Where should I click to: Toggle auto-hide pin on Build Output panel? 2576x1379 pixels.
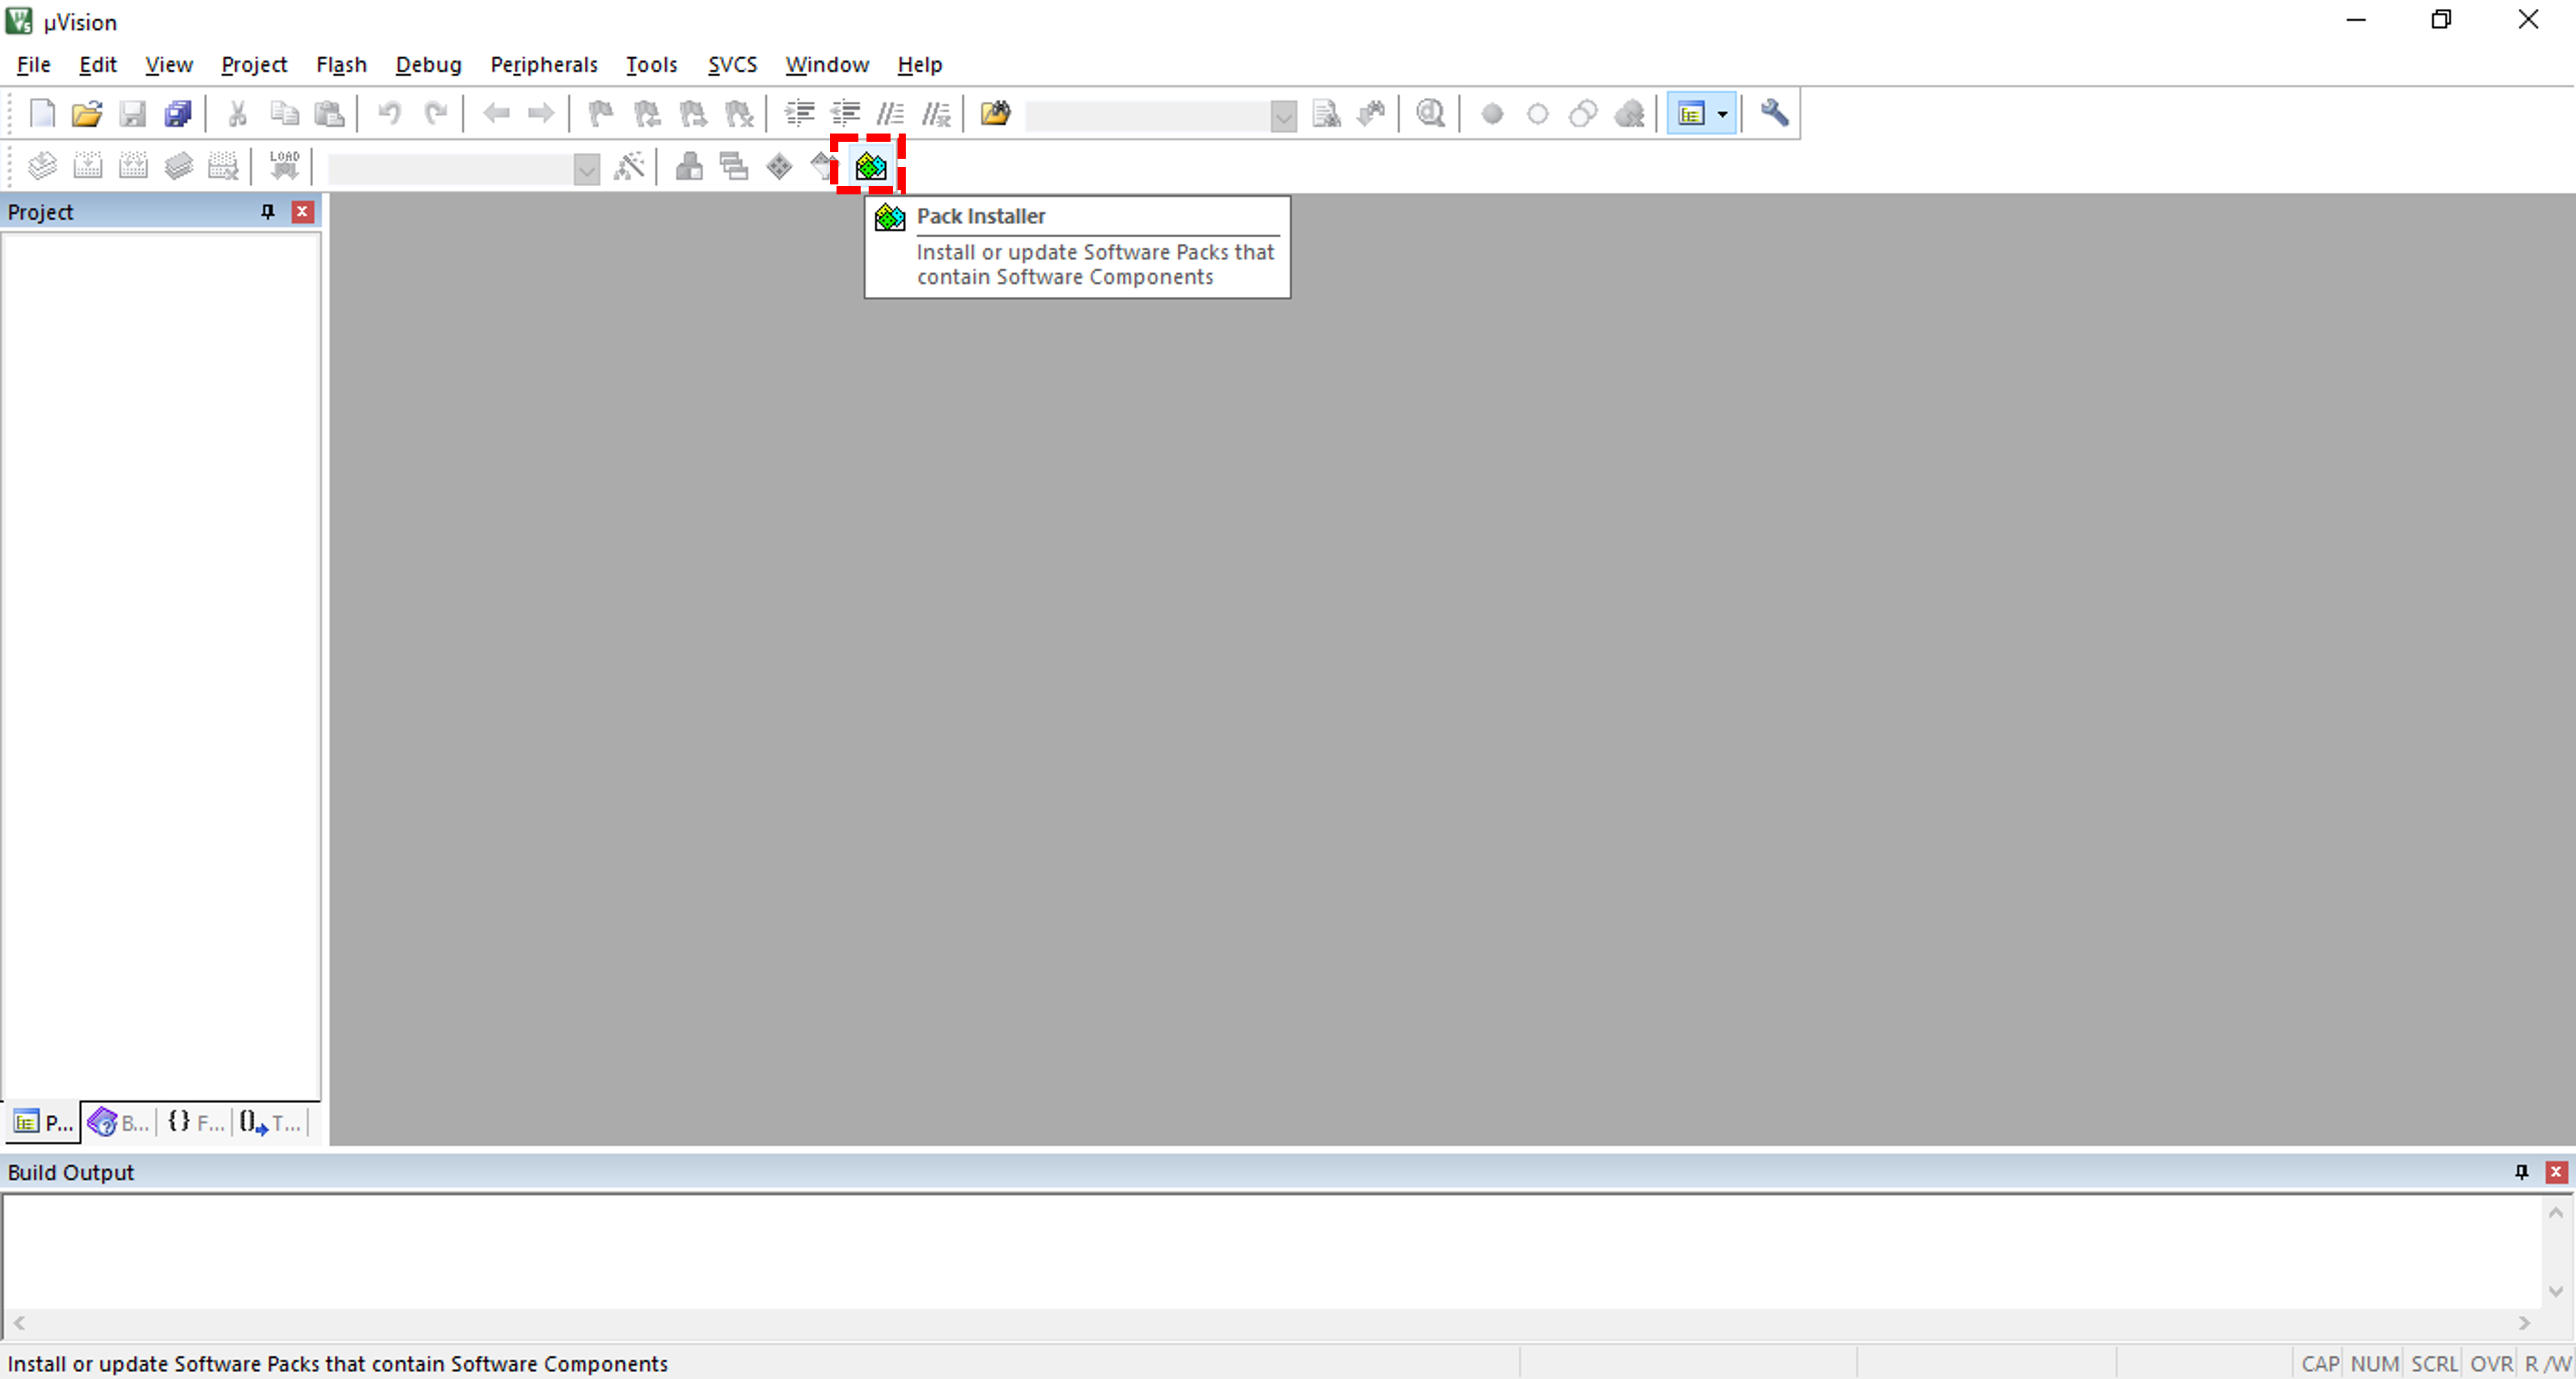(2521, 1172)
